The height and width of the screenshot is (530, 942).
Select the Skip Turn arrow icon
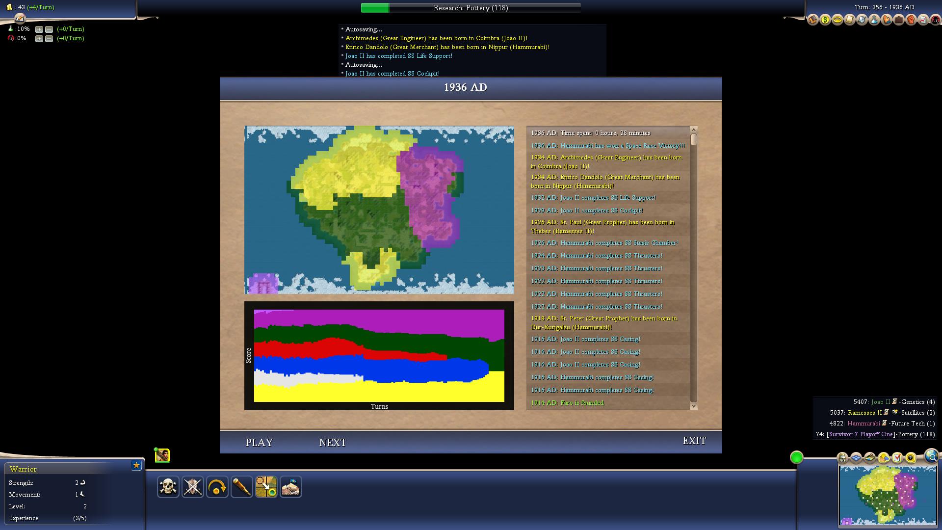(217, 487)
